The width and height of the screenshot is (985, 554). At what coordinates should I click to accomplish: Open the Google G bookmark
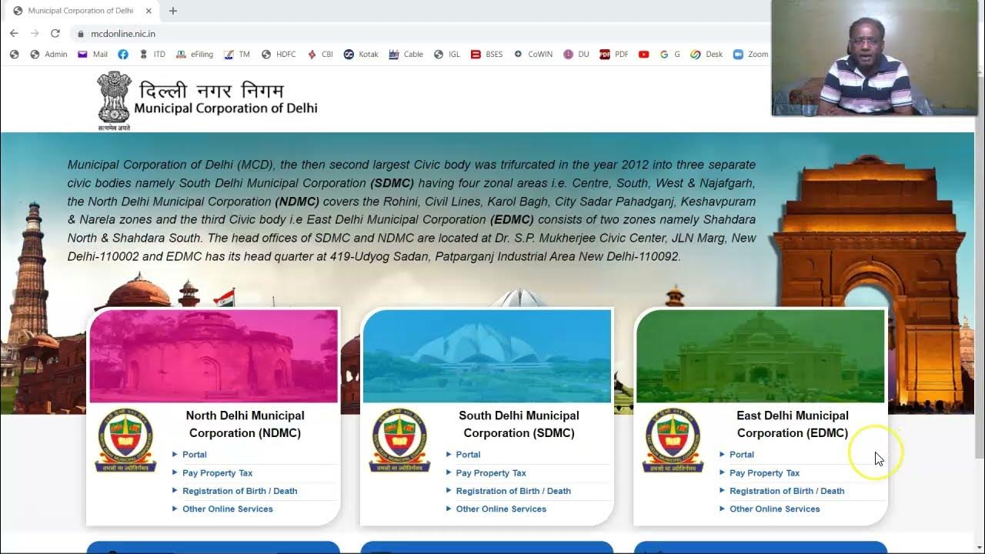pyautogui.click(x=670, y=55)
